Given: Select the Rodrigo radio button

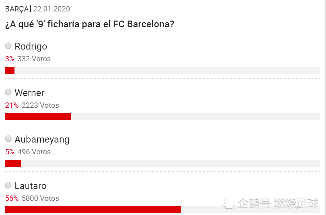Looking at the screenshot, I should pyautogui.click(x=8, y=46).
